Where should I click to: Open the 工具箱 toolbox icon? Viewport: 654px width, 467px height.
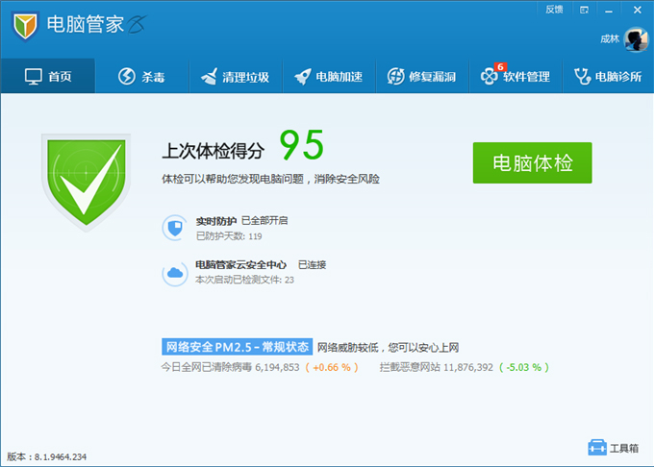(x=613, y=448)
